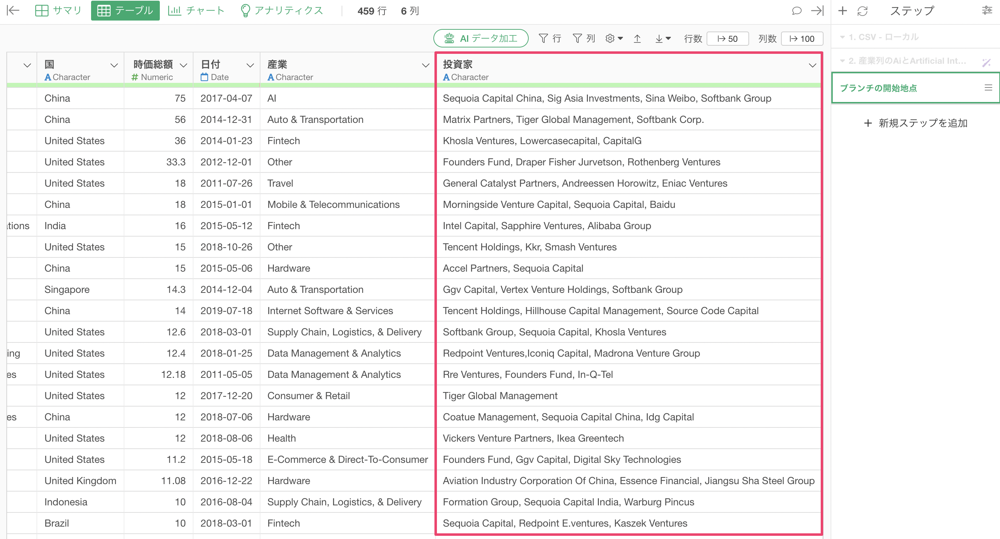
Task: Select the cell 'Tiger Global Management'
Action: coord(628,396)
